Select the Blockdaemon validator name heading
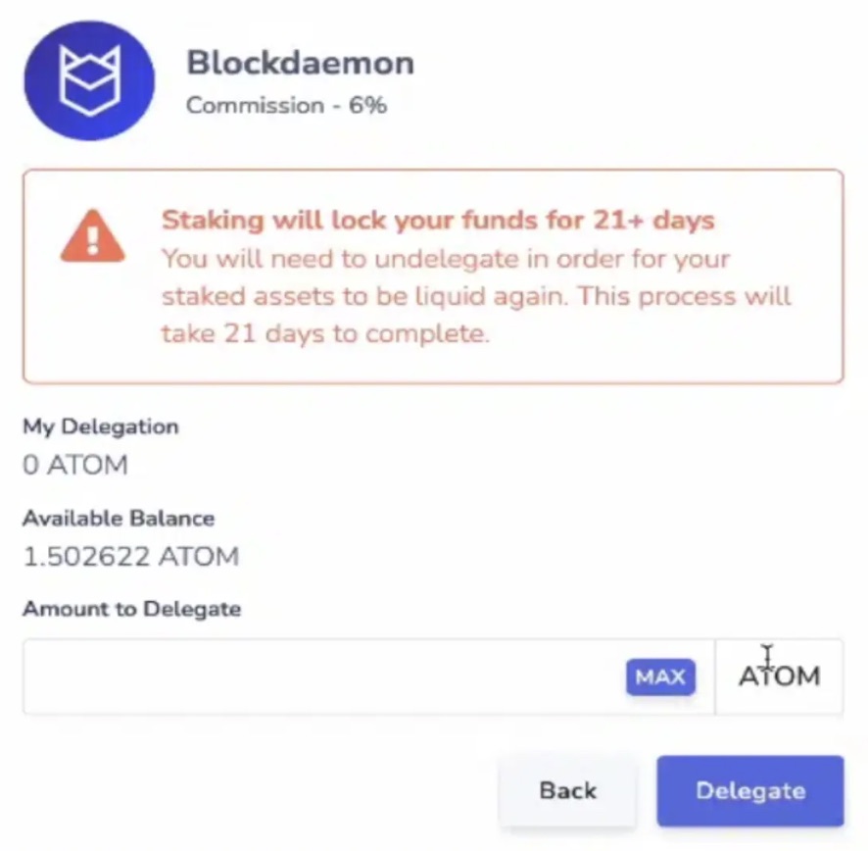Screen dimensions: 868x851 point(300,62)
